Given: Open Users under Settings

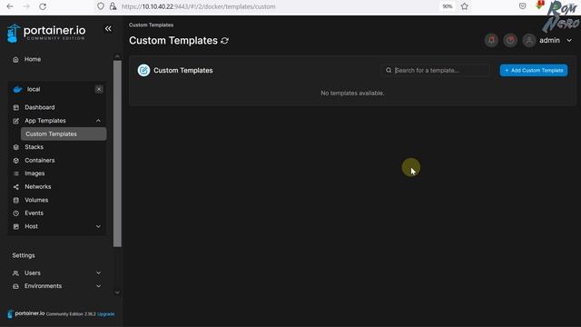Looking at the screenshot, I should 33,272.
